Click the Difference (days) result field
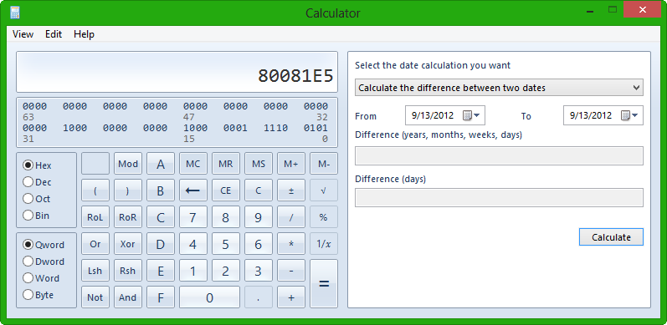 coord(499,197)
